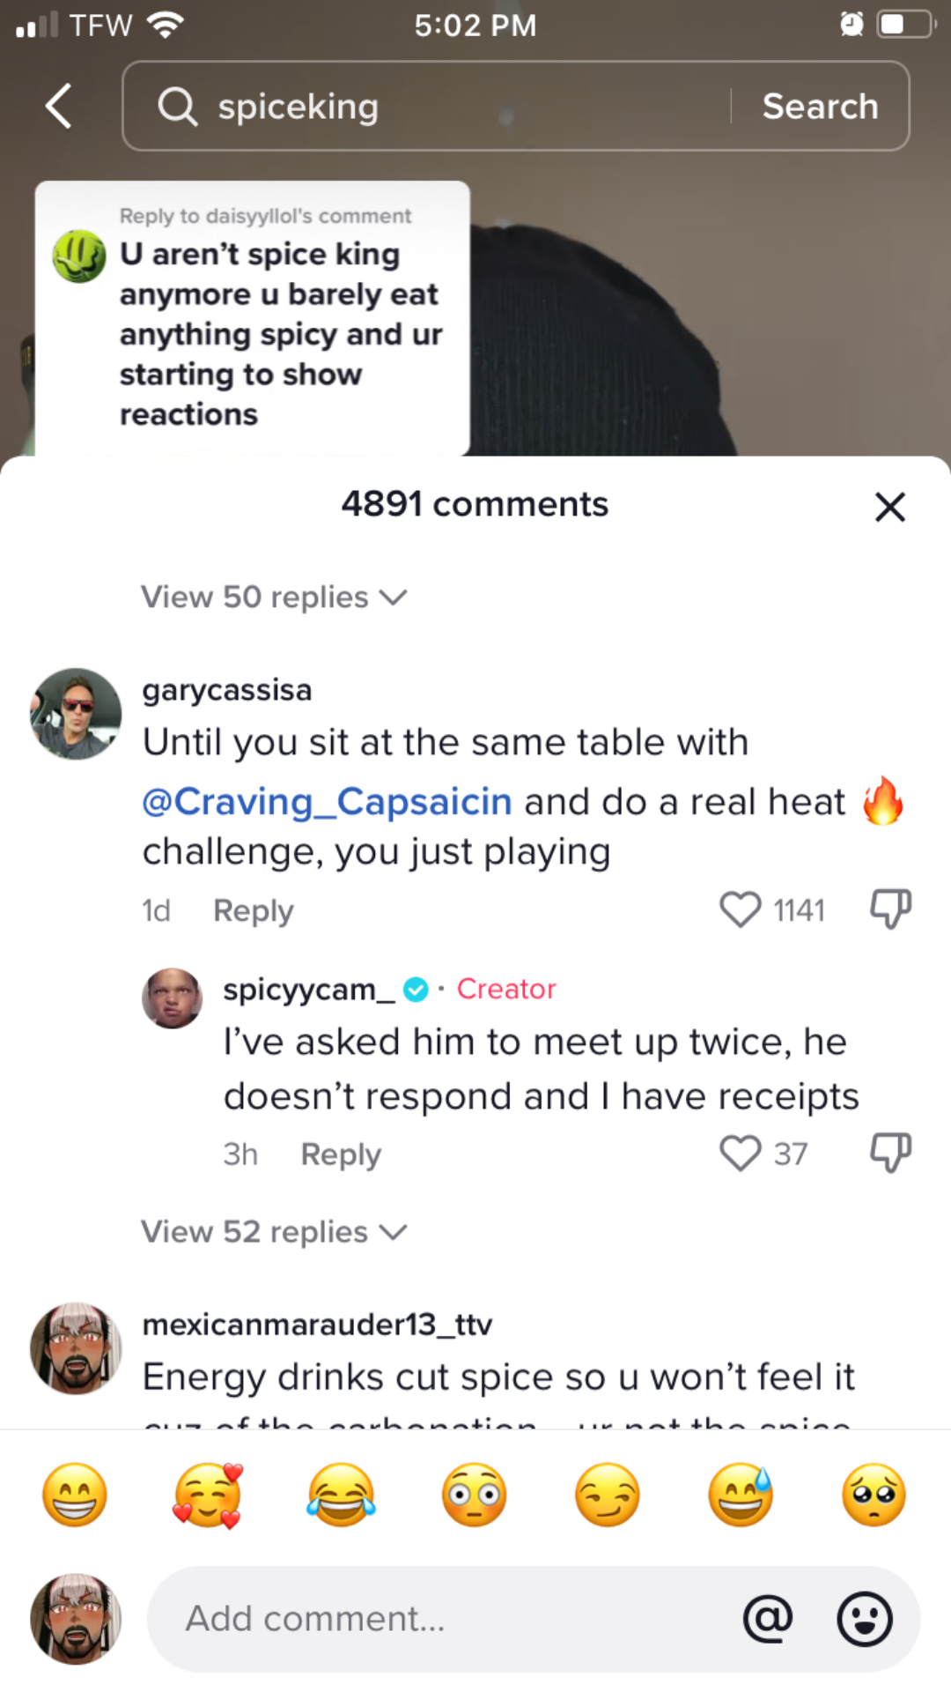Tap the @ mention icon
The width and height of the screenshot is (951, 1692).
click(768, 1619)
